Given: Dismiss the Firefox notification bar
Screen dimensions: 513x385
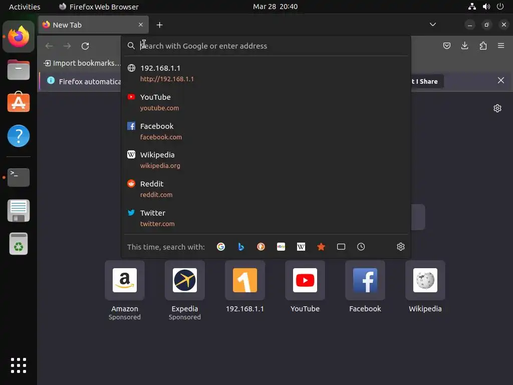Looking at the screenshot, I should (x=500, y=80).
